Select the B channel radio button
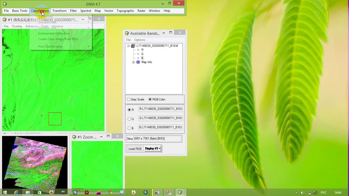349x196 pixels. (130, 128)
